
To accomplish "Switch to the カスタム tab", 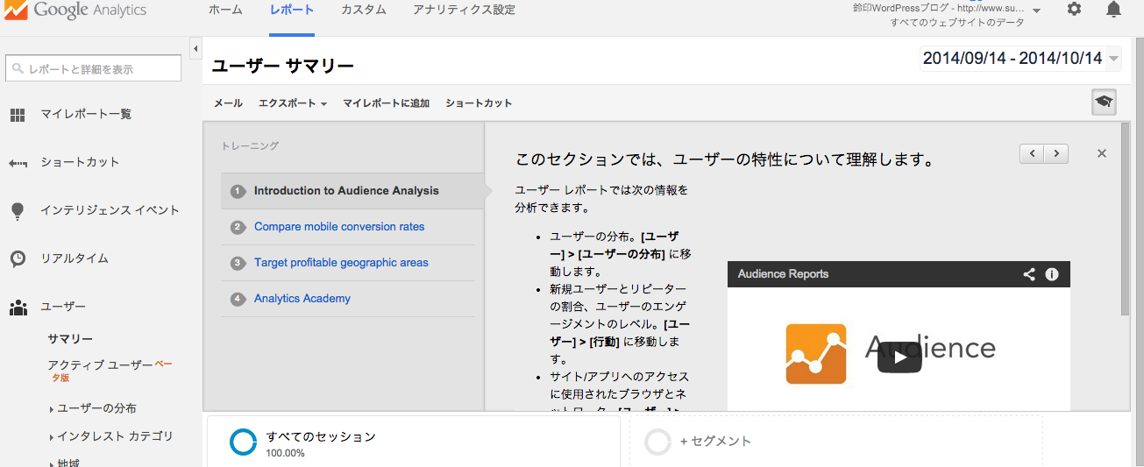I will pos(363,11).
